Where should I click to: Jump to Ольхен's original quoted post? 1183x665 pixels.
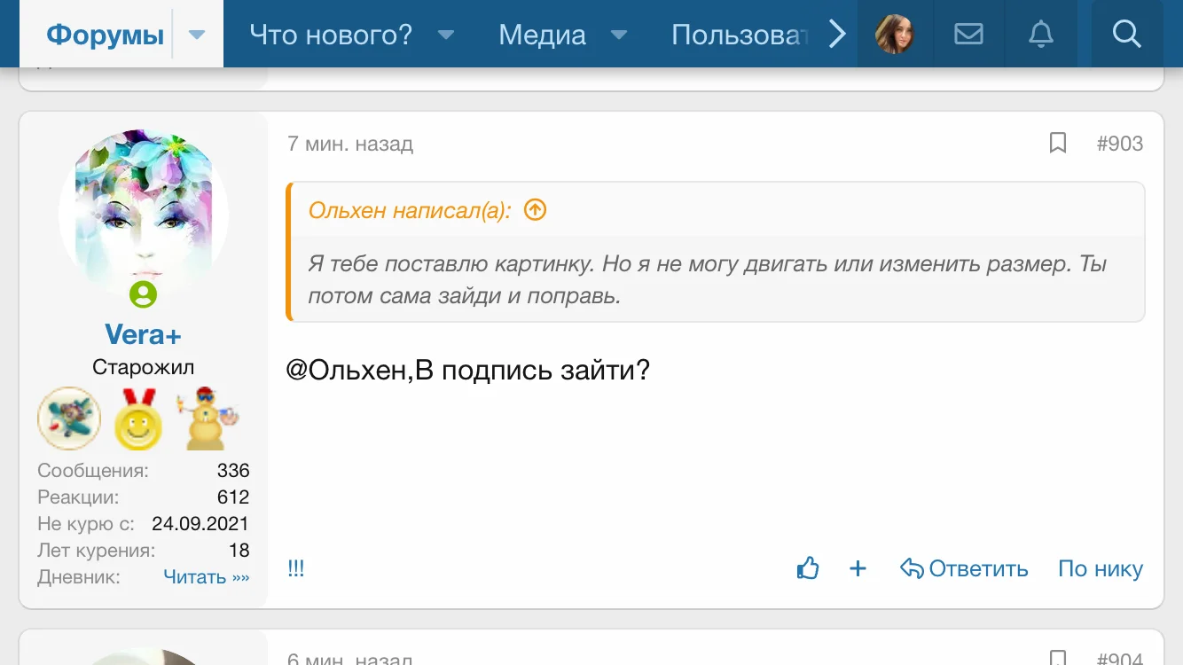(x=535, y=210)
